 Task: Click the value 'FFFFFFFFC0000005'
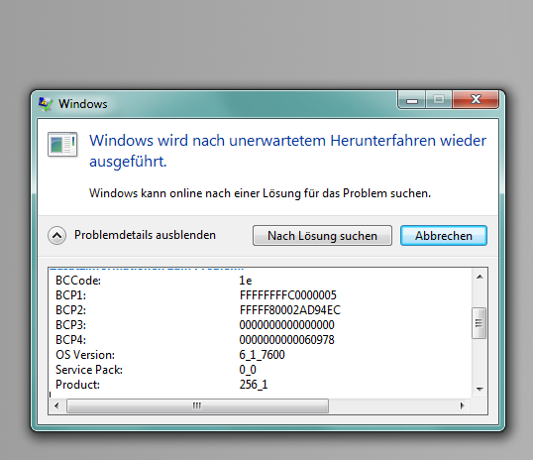[x=288, y=295]
